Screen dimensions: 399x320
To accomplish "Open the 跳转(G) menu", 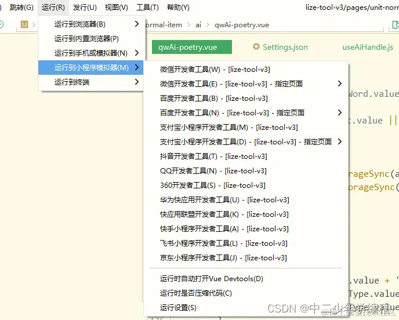I will tap(21, 8).
